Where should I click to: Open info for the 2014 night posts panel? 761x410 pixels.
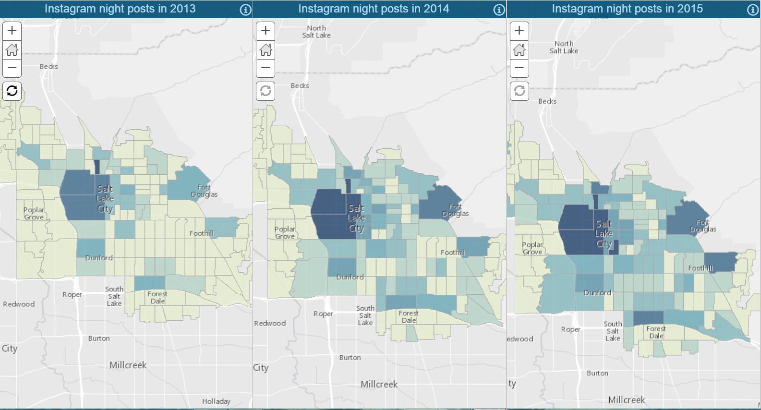click(499, 10)
